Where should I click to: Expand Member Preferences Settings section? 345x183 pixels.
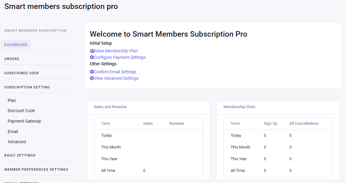[36, 169]
